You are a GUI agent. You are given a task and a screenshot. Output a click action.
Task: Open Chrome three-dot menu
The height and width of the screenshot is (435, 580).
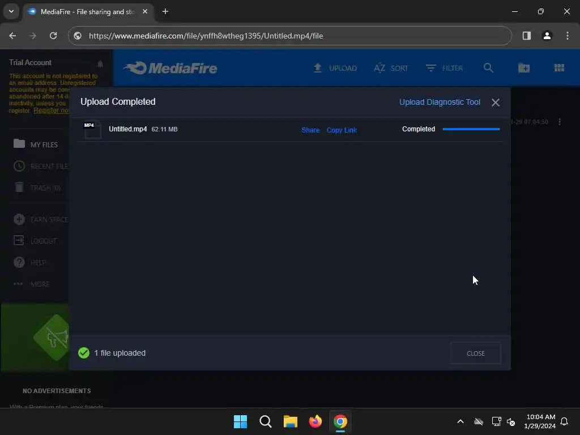567,36
